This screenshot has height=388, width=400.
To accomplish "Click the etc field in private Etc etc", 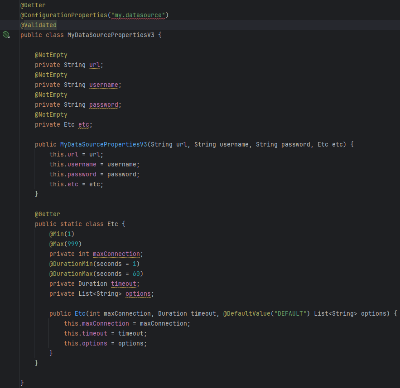I will pyautogui.click(x=84, y=124).
